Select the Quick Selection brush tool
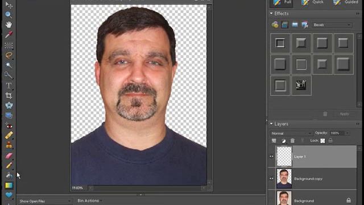Viewport: 364px width, 205px height. pyautogui.click(x=9, y=75)
